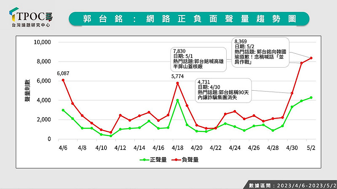Image resolution: width=337 pixels, height=189 pixels.
Task: Click the 4/18 x-axis date label
Action: pyautogui.click(x=177, y=148)
